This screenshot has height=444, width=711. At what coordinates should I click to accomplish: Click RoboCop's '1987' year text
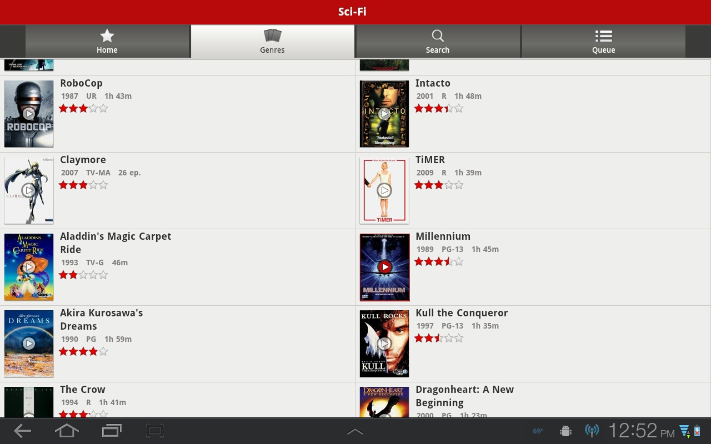coord(69,96)
